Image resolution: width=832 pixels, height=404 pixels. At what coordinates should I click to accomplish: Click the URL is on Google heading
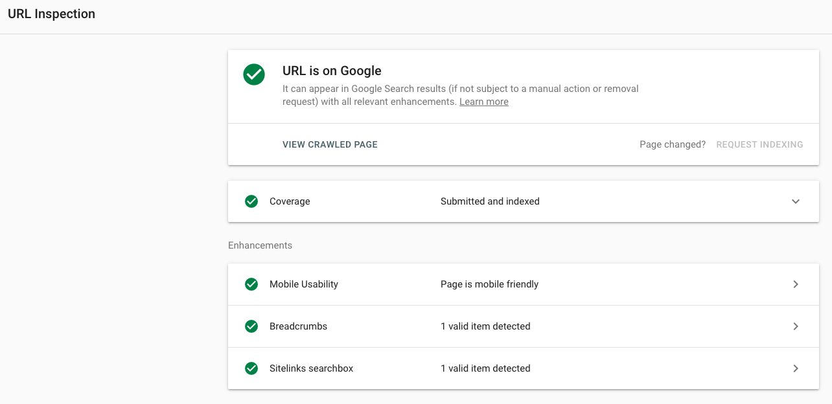[x=332, y=71]
